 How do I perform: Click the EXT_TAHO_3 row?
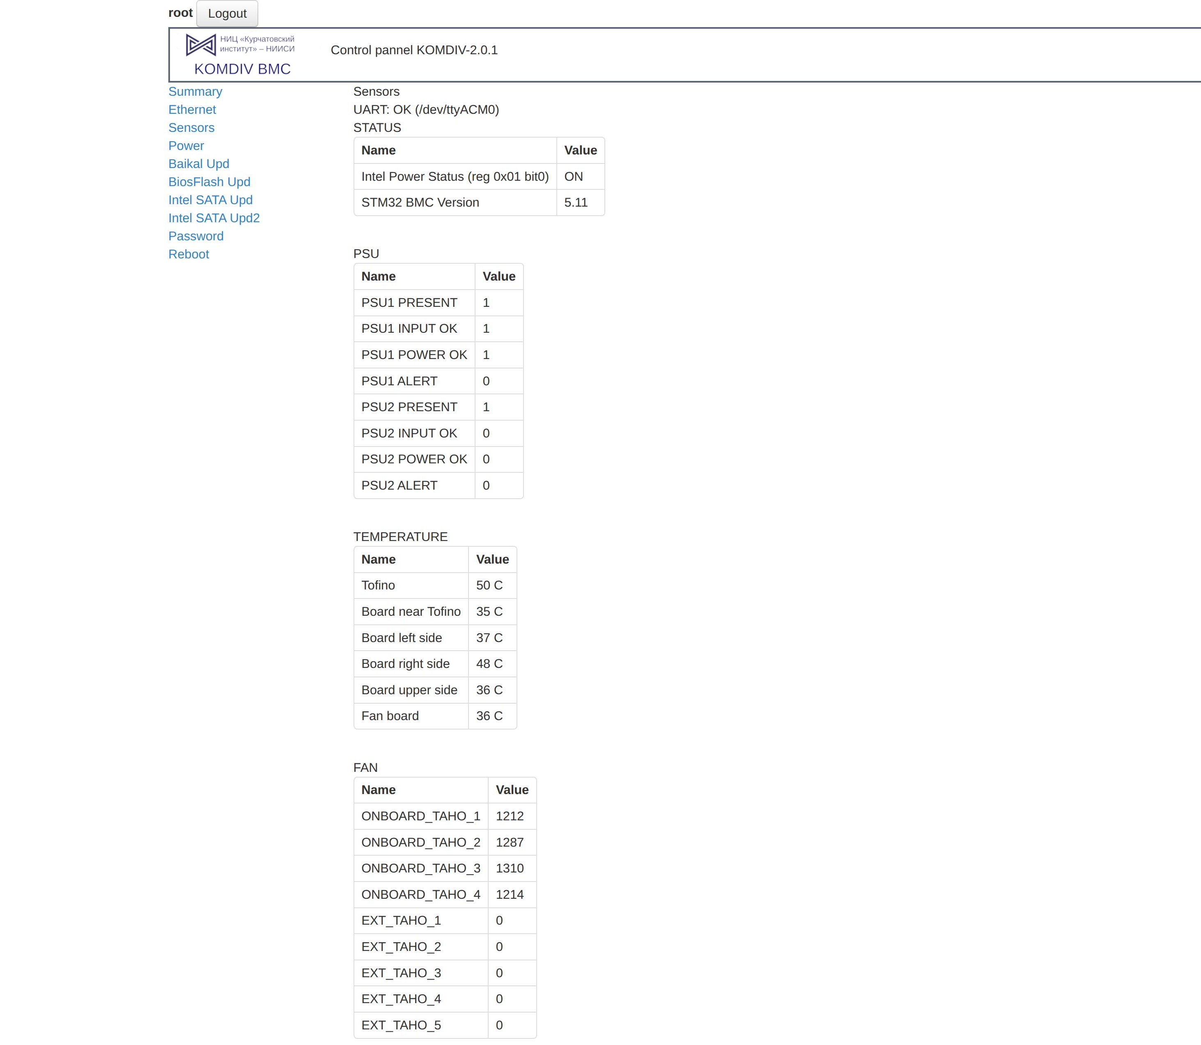click(x=445, y=973)
